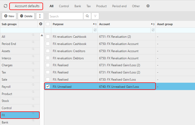The image size is (195, 125).
Task: Open the three-dot more options menu
Action: pos(40,16)
